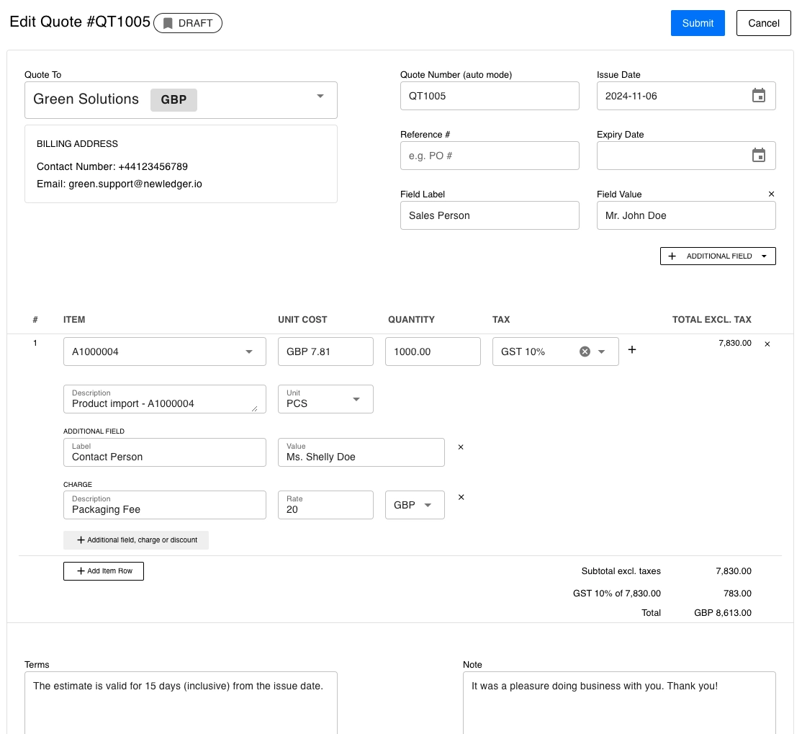Open the Issue Date calendar picker
The height and width of the screenshot is (734, 802).
click(x=758, y=95)
